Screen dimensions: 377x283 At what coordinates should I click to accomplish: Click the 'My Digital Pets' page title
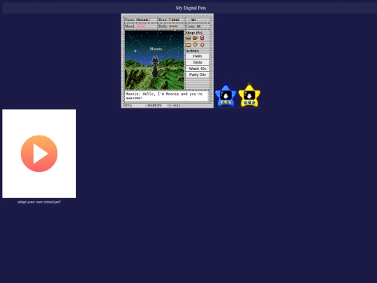[x=191, y=8]
